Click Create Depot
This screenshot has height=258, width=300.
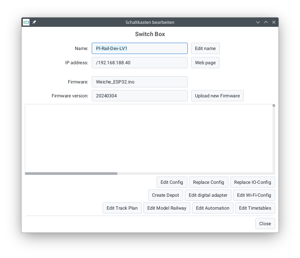(x=165, y=195)
